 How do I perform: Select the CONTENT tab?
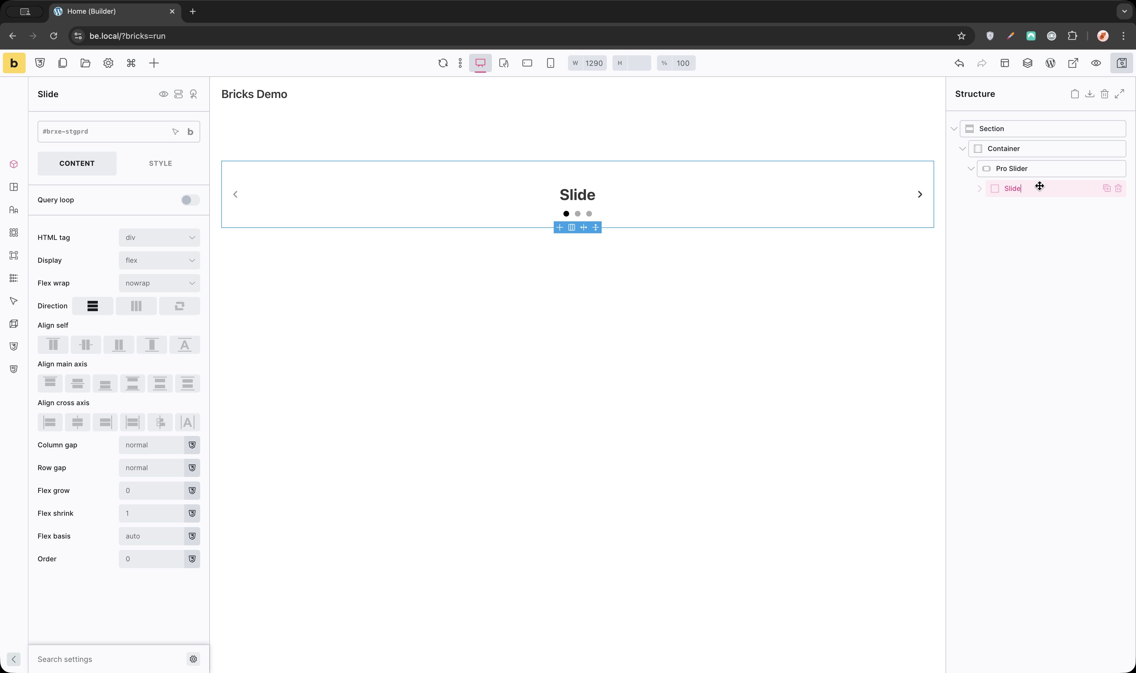click(x=77, y=163)
